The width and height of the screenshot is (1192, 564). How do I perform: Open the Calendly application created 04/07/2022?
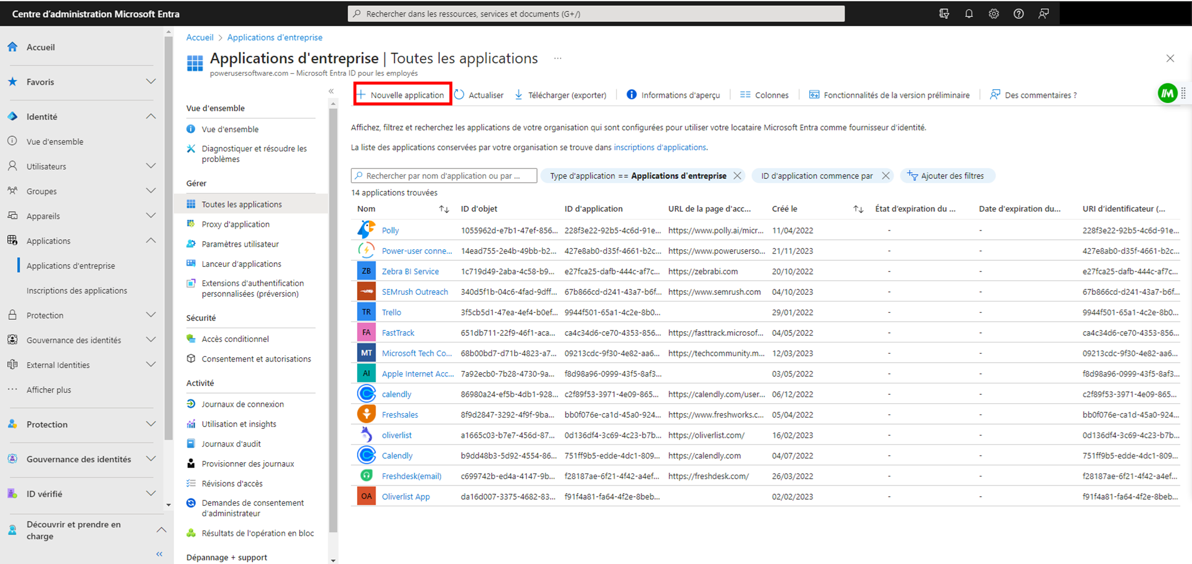click(397, 456)
